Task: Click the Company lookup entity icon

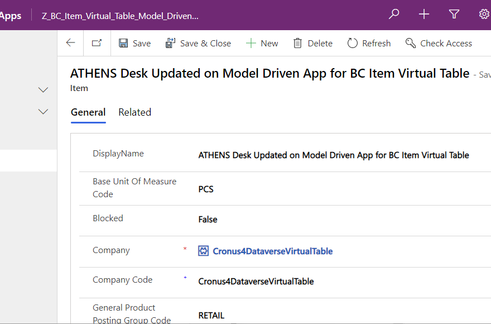Action: 203,251
